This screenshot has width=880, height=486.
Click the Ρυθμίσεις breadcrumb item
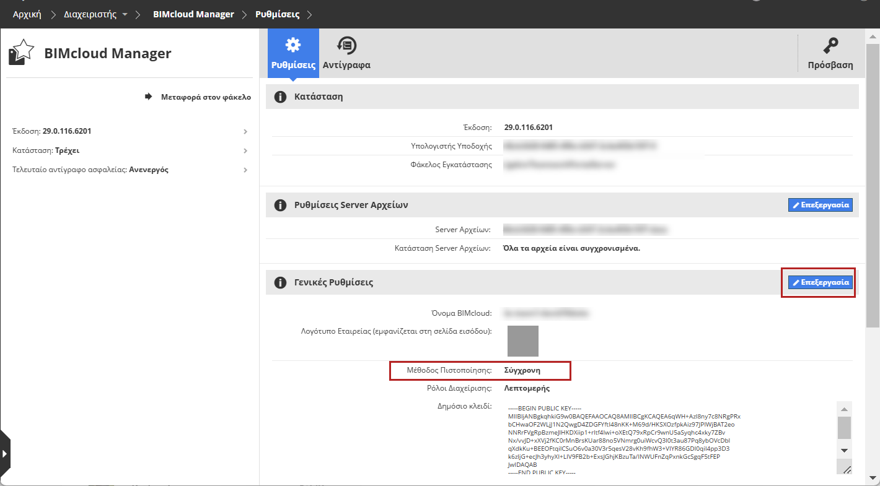(x=278, y=14)
